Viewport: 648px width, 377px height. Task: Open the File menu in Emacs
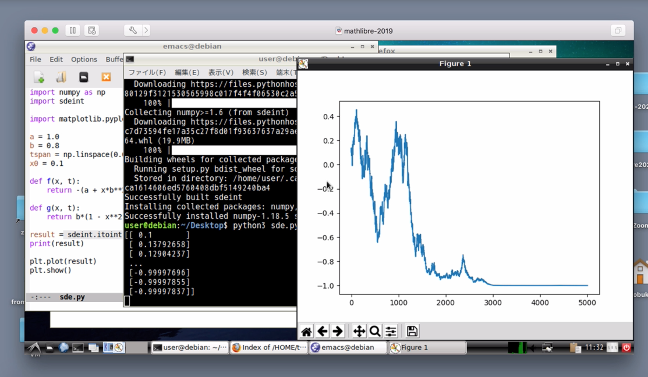(35, 59)
